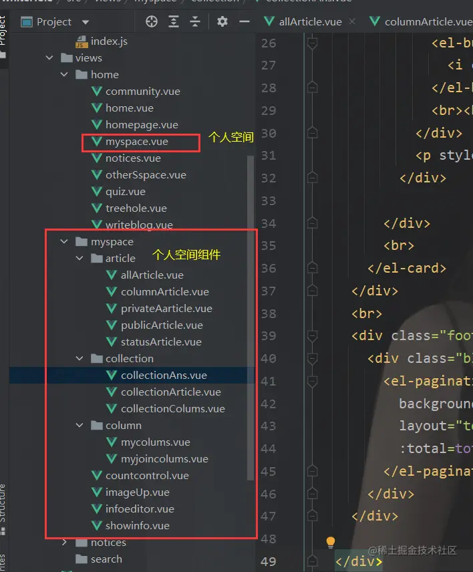The width and height of the screenshot is (473, 572).
Task: Collapse the collection folder
Action: (80, 359)
